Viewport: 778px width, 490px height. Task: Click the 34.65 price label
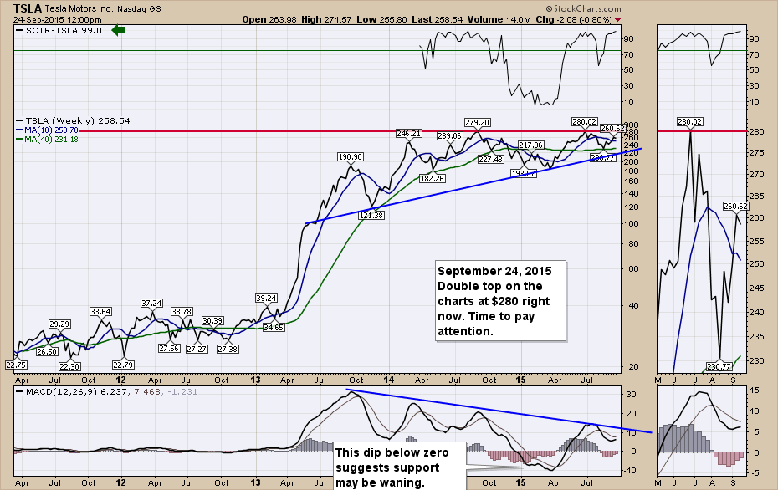tap(274, 327)
